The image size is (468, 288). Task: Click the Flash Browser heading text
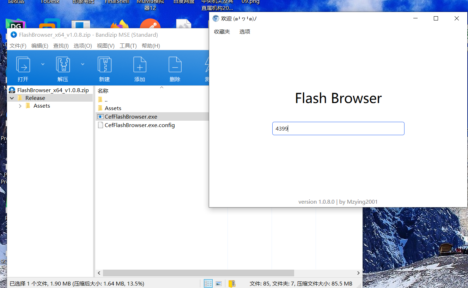click(x=338, y=98)
